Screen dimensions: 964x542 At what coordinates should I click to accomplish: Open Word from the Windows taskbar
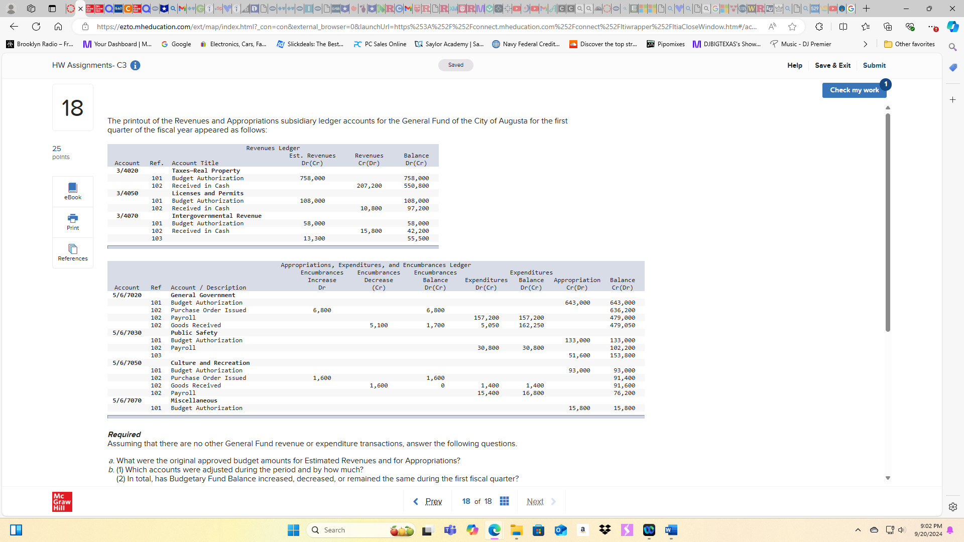click(x=671, y=530)
